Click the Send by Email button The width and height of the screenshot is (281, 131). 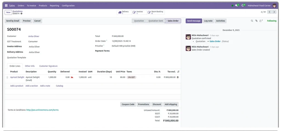click(x=13, y=21)
